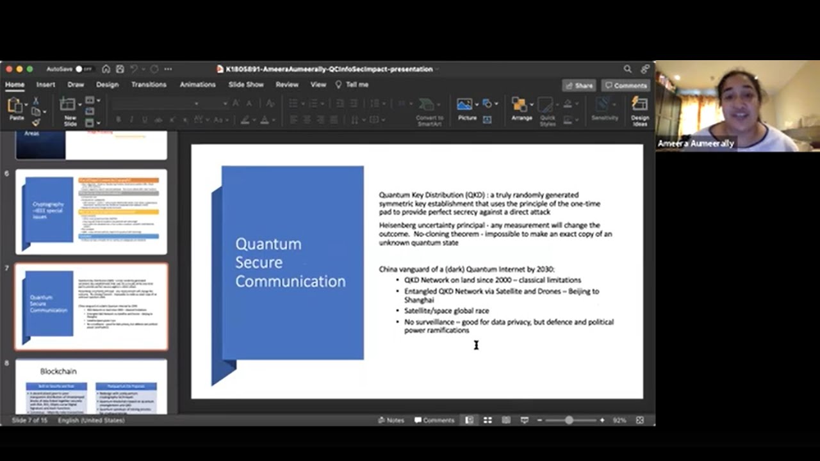This screenshot has height=461, width=820.
Task: Click the New Slide icon
Action: coord(67,106)
